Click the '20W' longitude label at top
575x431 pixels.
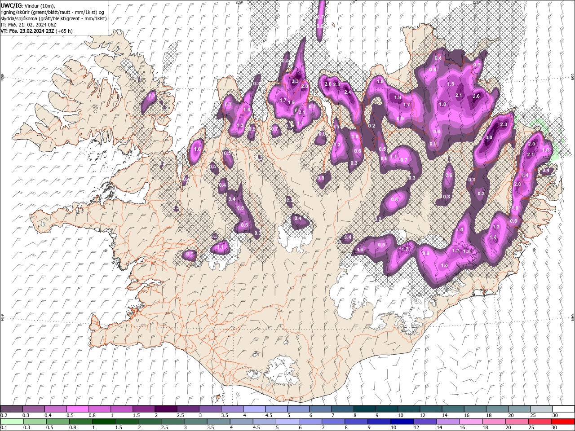[239, 2]
